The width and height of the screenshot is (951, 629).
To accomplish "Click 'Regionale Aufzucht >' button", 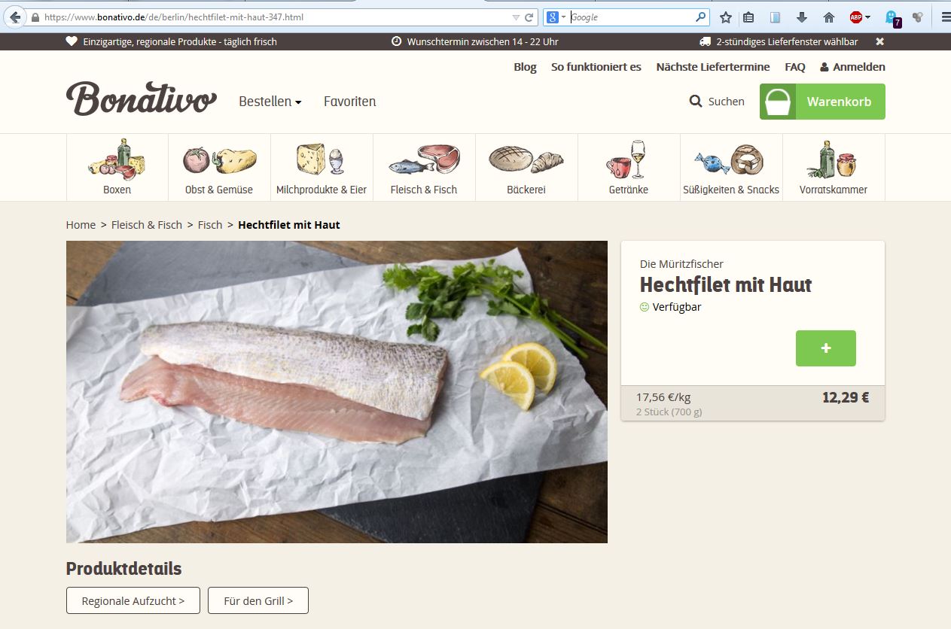I will pos(133,600).
